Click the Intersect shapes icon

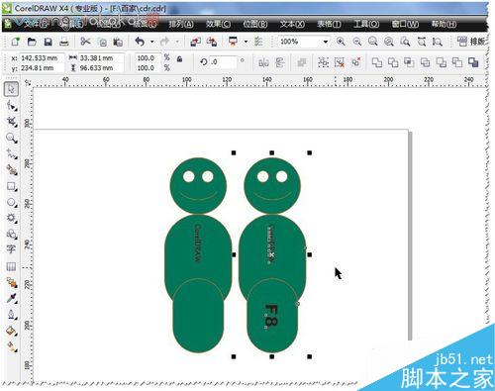(409, 62)
